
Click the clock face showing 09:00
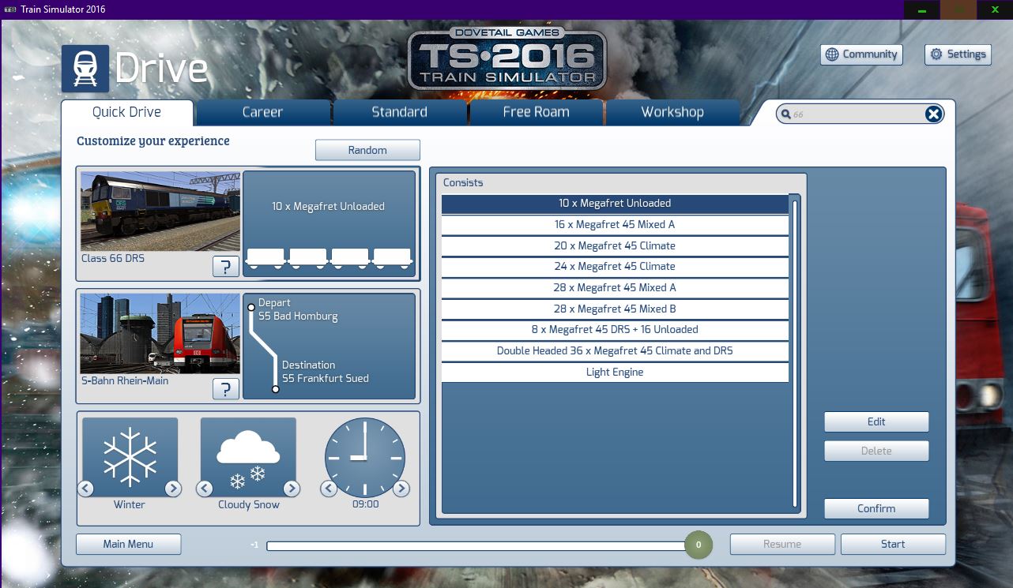coord(365,457)
